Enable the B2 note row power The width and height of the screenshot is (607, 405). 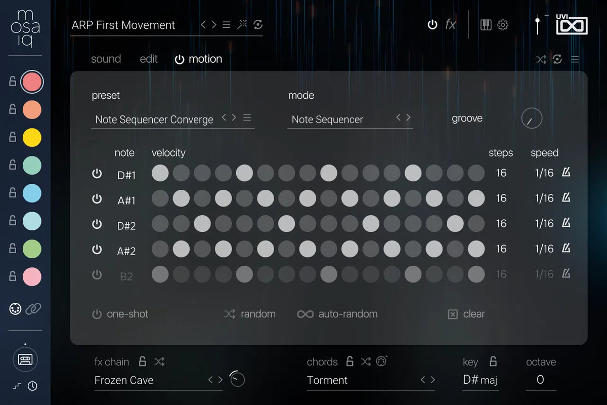pyautogui.click(x=97, y=275)
